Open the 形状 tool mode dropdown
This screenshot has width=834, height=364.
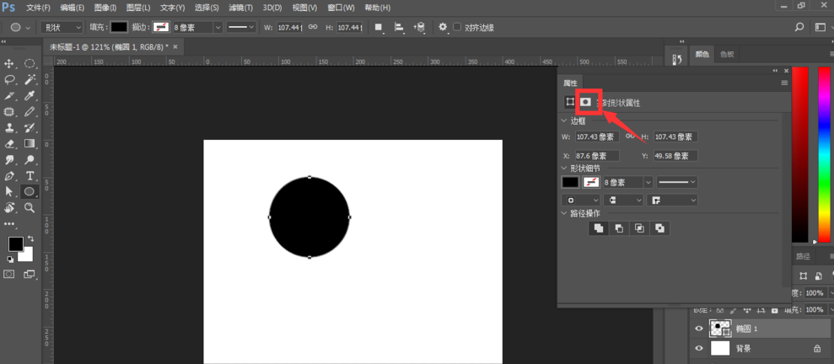62,27
